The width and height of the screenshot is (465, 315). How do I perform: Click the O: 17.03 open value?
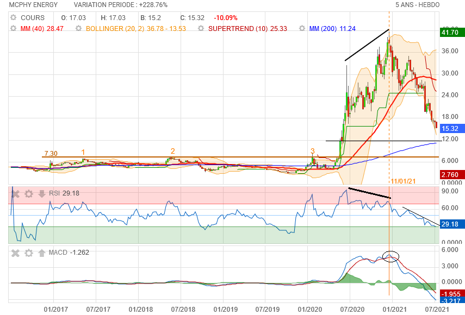coord(73,18)
